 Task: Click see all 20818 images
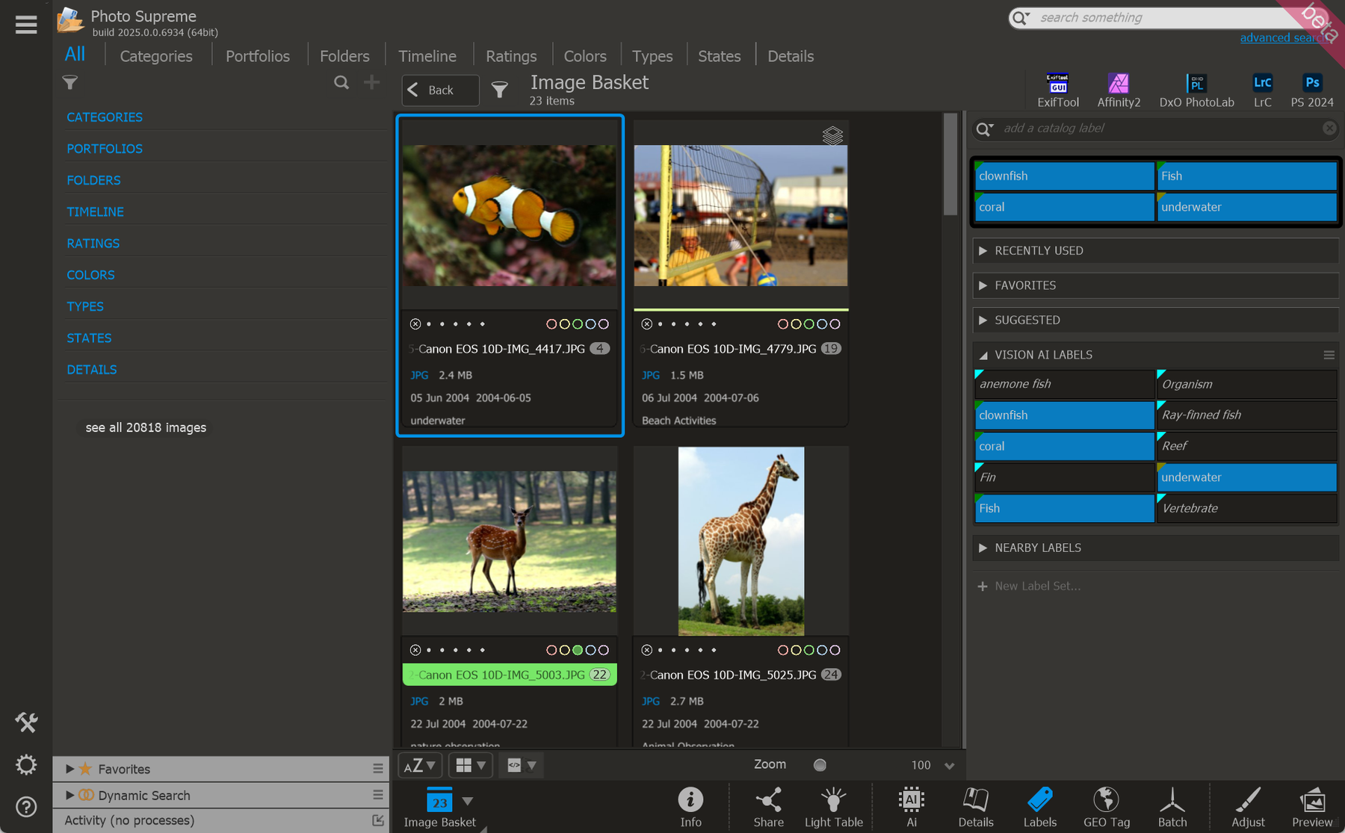click(x=146, y=427)
